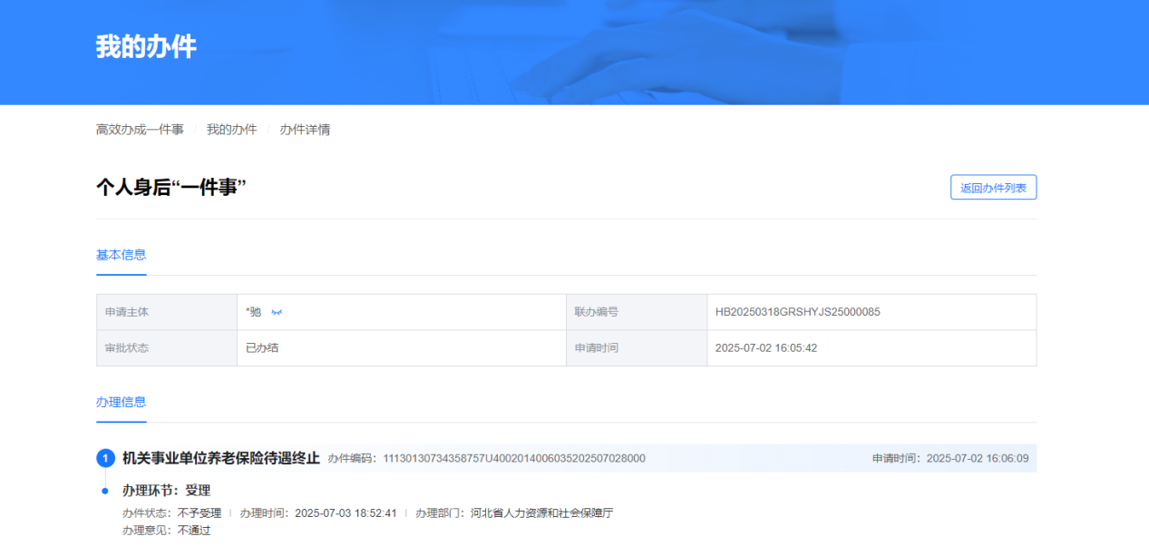This screenshot has height=556, width=1149.
Task: Select the 办理信息 tab
Action: (122, 402)
